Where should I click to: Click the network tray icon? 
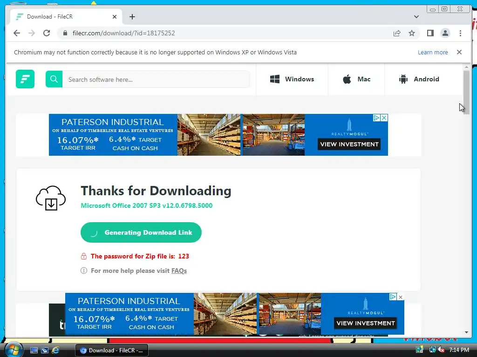click(432, 350)
